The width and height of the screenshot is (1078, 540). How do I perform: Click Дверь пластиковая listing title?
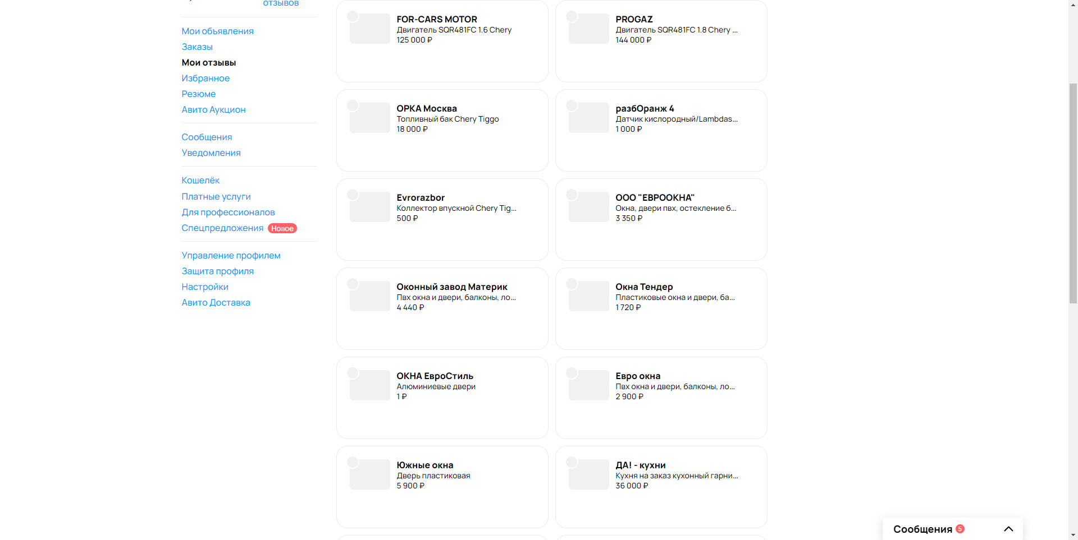pyautogui.click(x=433, y=476)
